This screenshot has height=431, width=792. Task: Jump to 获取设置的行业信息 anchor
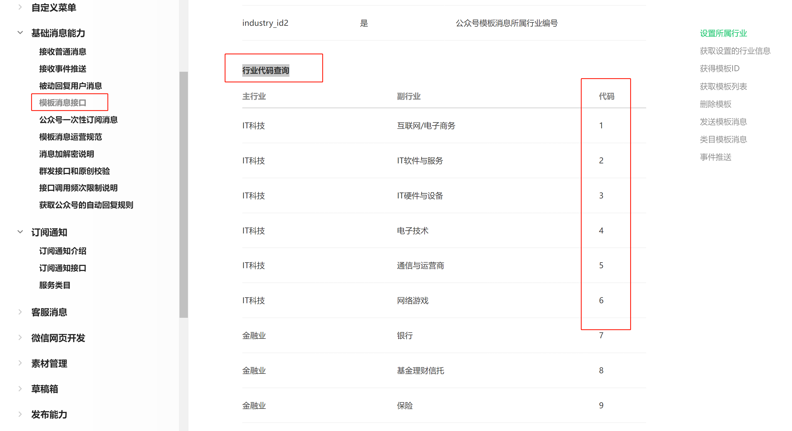[735, 51]
